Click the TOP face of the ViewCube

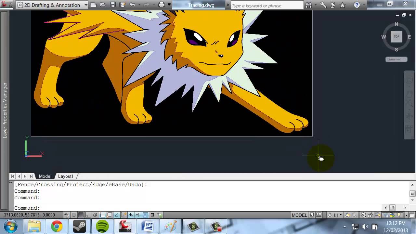pyautogui.click(x=396, y=37)
